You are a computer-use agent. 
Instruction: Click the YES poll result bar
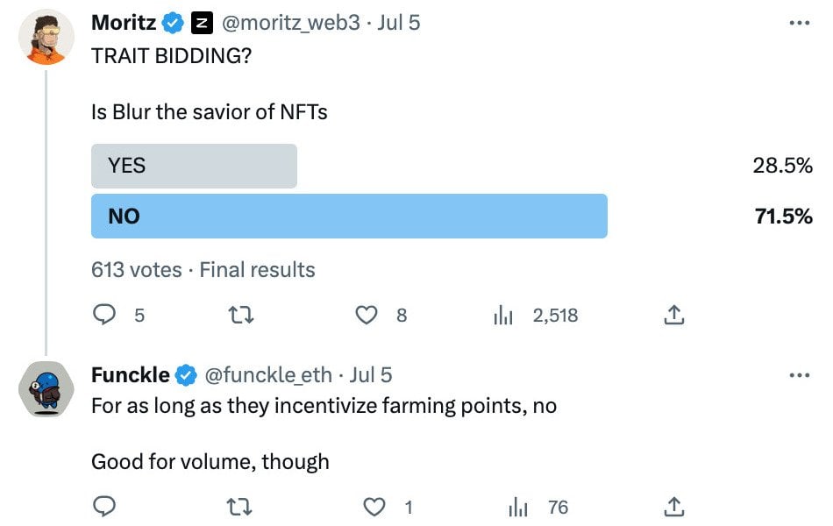click(194, 166)
